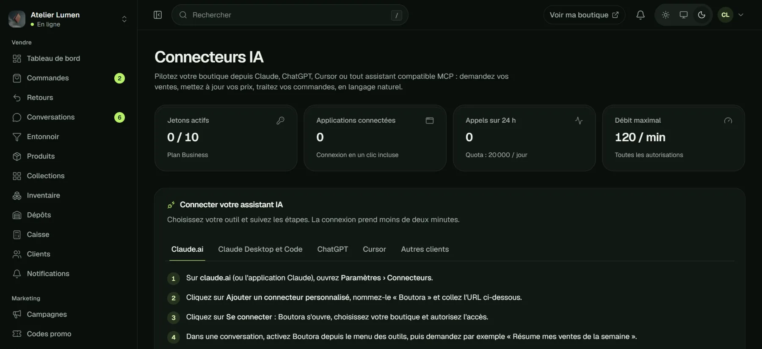Image resolution: width=762 pixels, height=349 pixels.
Task: Toggle the sidebar collapse icon
Action: 157,15
